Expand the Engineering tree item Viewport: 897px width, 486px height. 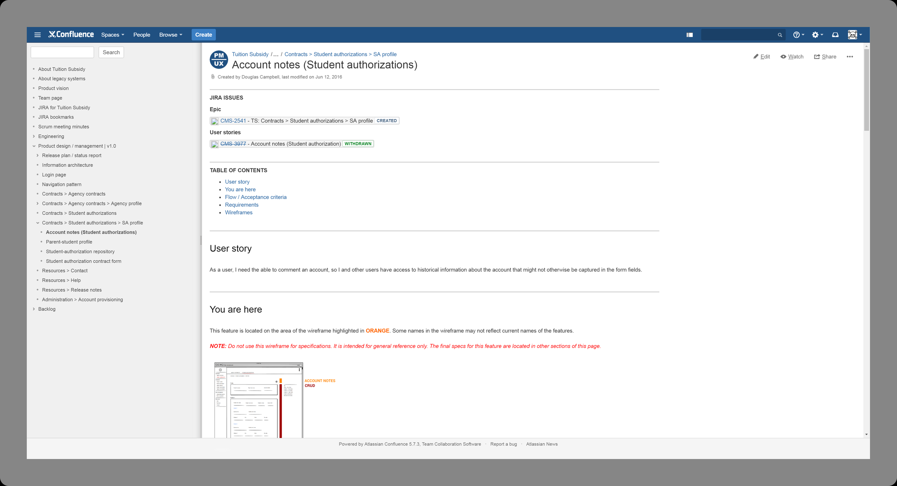pos(34,136)
